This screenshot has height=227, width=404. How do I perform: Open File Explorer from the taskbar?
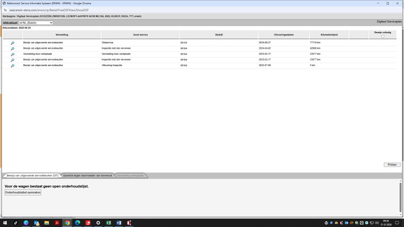point(47,223)
